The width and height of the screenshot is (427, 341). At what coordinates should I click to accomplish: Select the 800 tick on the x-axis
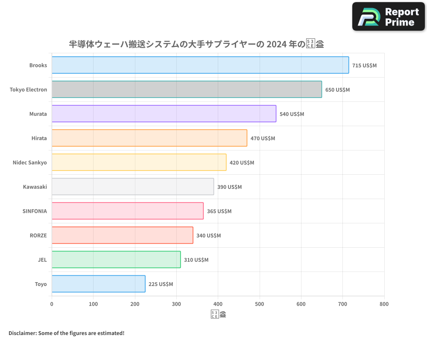click(384, 304)
